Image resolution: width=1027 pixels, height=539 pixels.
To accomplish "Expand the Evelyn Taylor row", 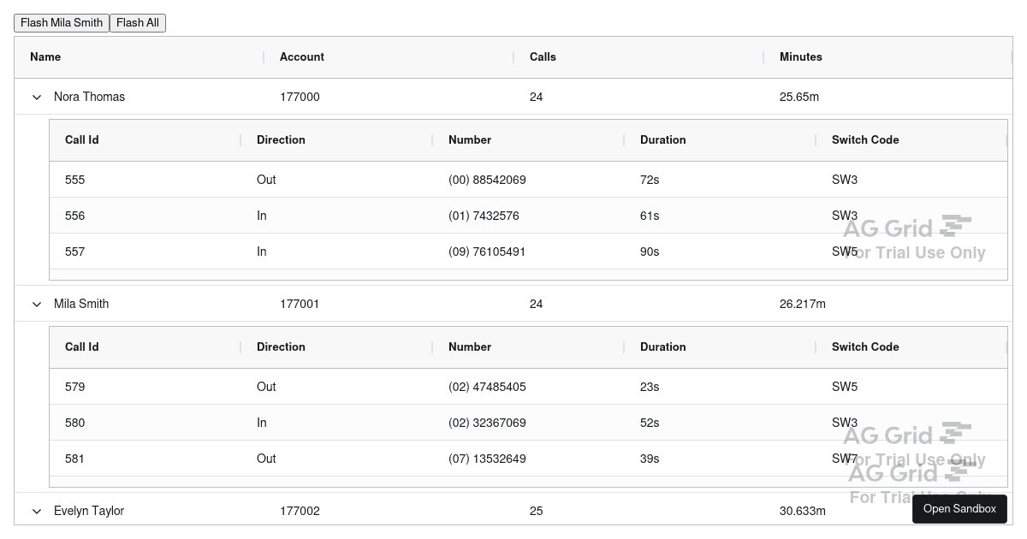I will click(x=36, y=511).
